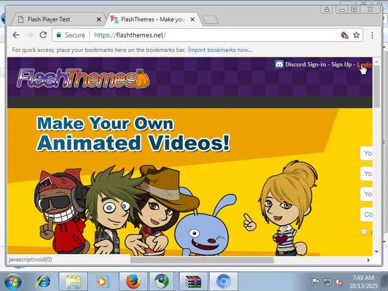Go back using the browser back arrow
This screenshot has height=291, width=388.
pos(16,35)
